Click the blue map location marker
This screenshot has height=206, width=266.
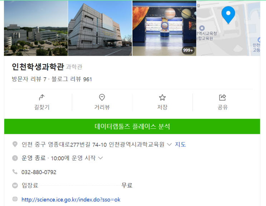[x=228, y=15]
